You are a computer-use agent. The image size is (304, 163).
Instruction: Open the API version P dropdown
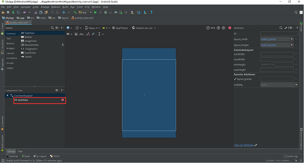106,28
